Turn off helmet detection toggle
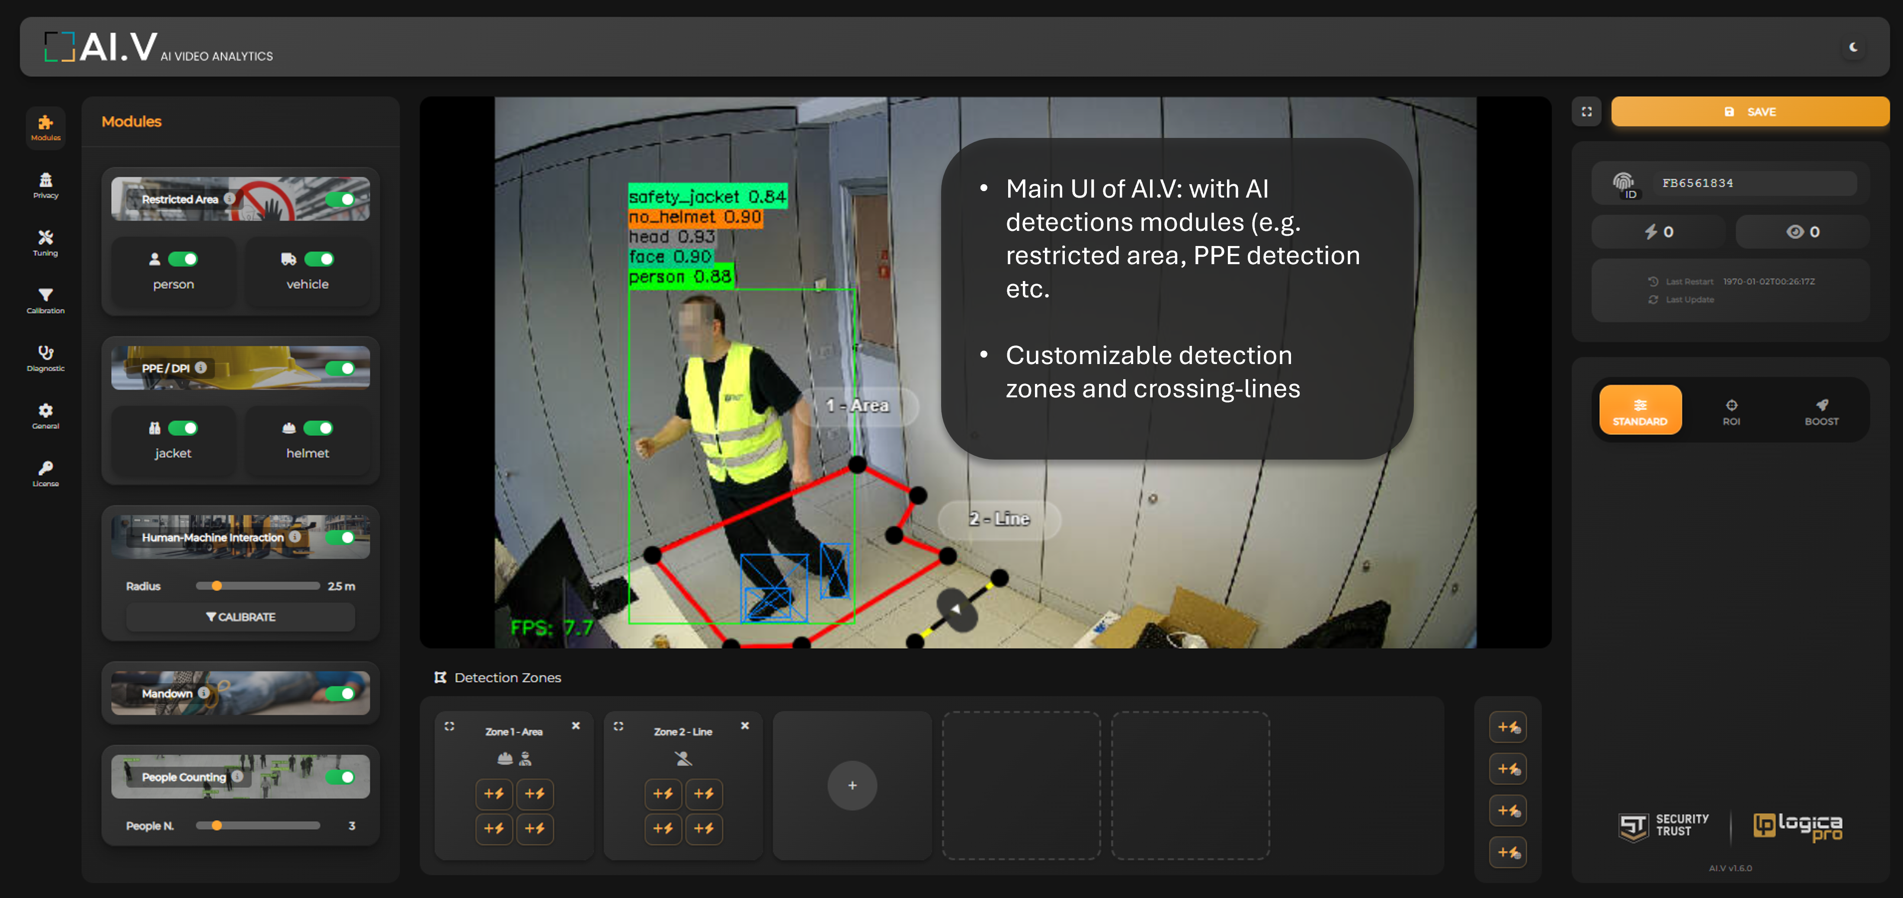The width and height of the screenshot is (1903, 898). pyautogui.click(x=318, y=428)
